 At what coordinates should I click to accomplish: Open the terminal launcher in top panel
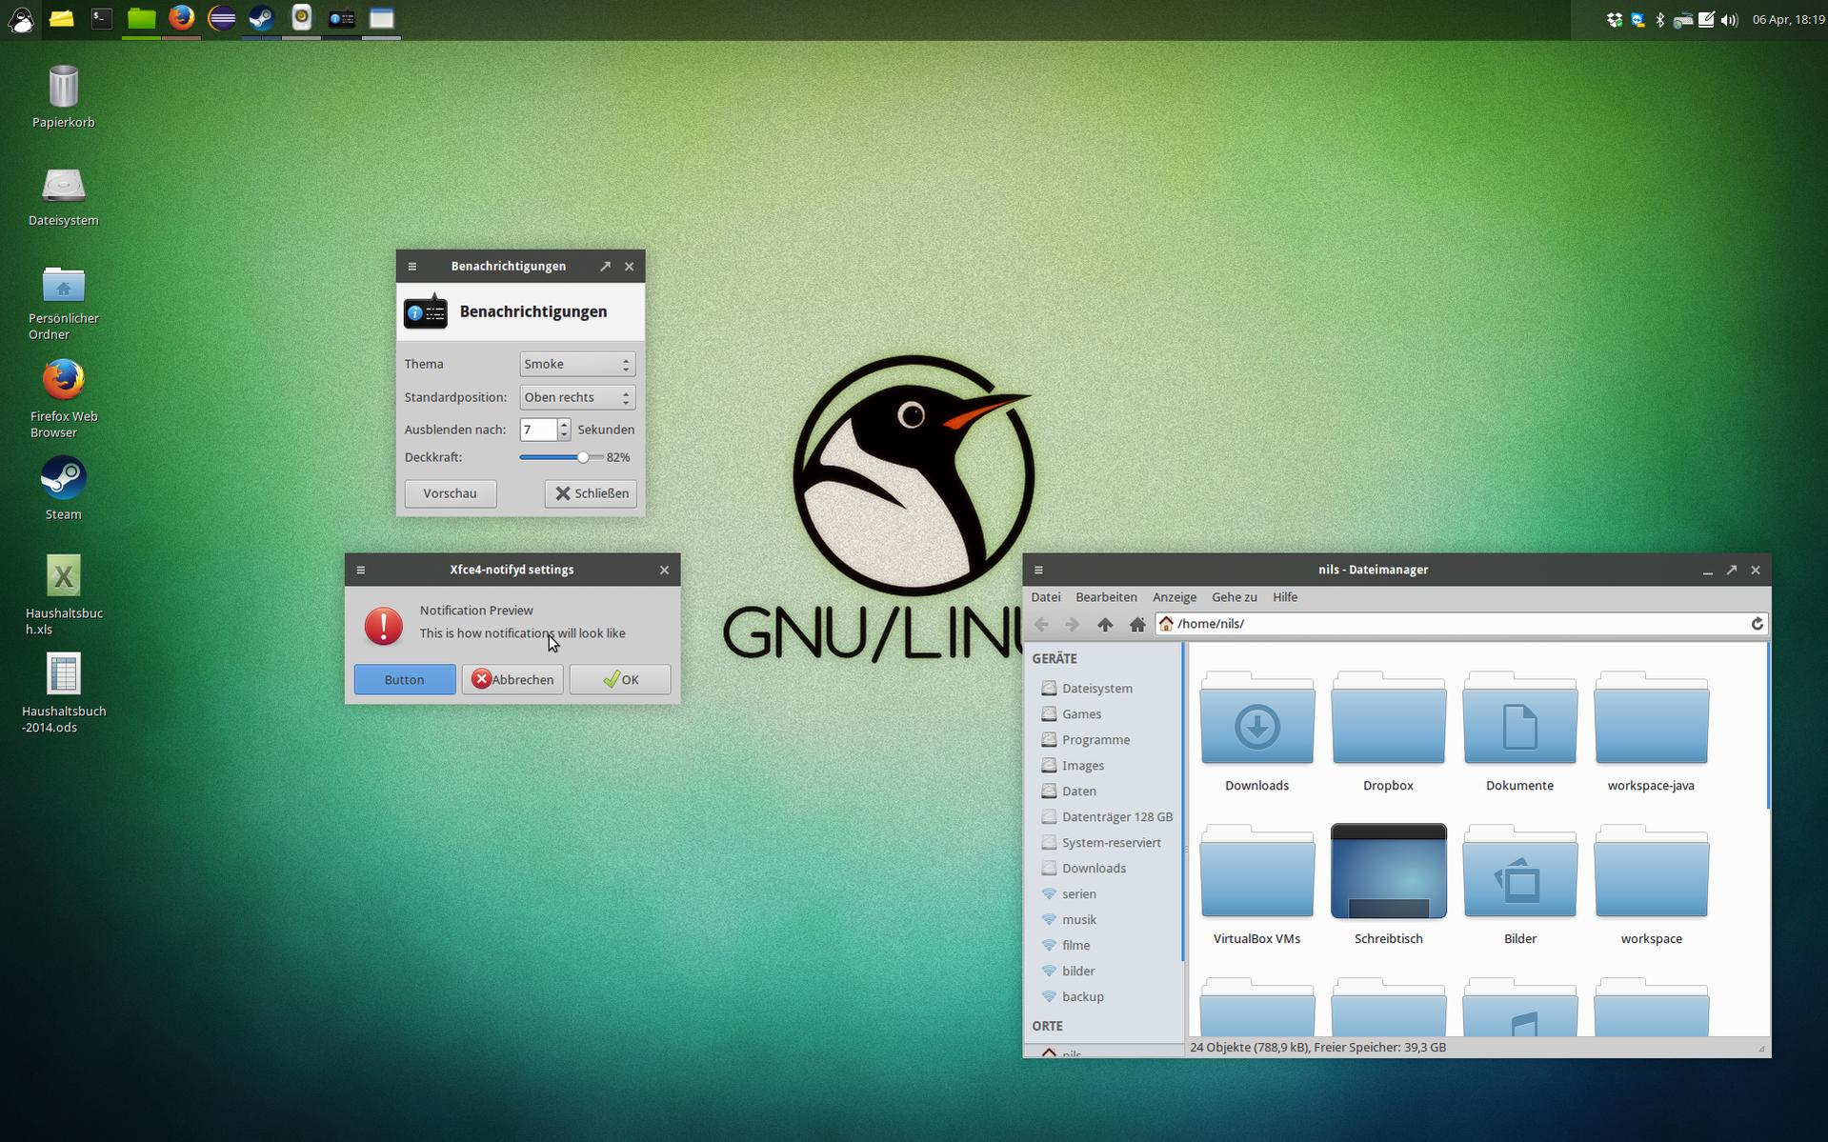coord(102,19)
